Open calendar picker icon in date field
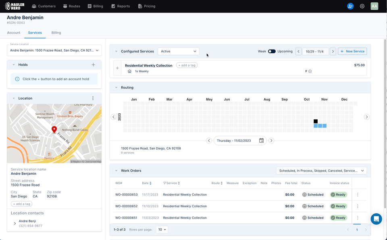387x240 pixels. 261,140
